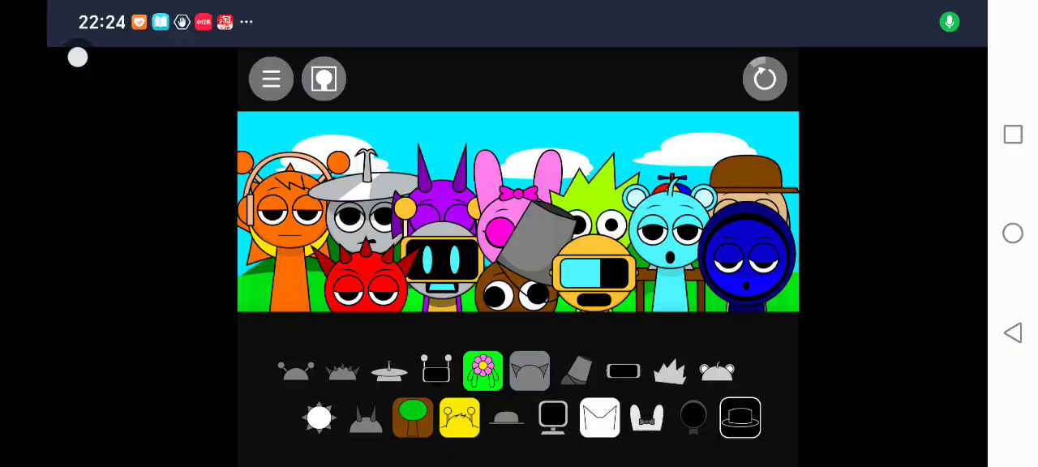Viewport: 1038px width, 467px height.
Task: Select the gray spiky-horned sound icon
Action: pos(342,371)
